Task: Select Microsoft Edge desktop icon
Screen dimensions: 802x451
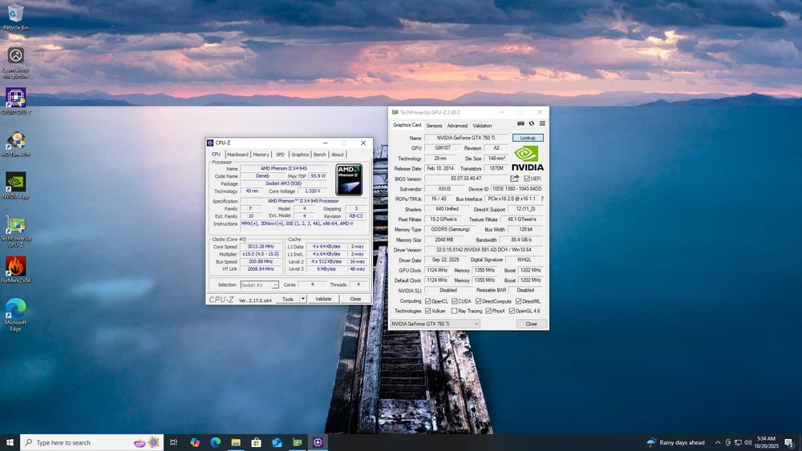Action: [x=15, y=315]
